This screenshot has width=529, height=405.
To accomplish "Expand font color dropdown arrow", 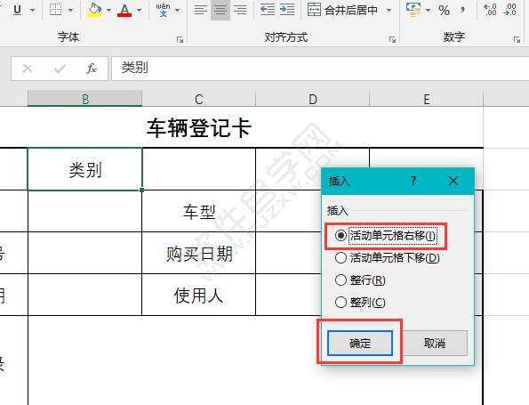I will click(139, 10).
